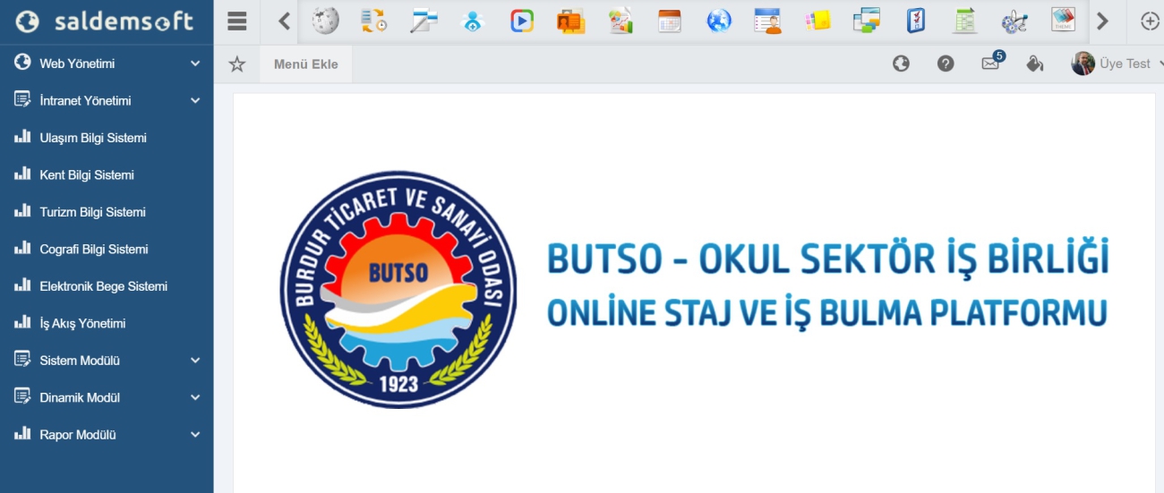Open the blue checklist shortcut

pyautogui.click(x=916, y=21)
